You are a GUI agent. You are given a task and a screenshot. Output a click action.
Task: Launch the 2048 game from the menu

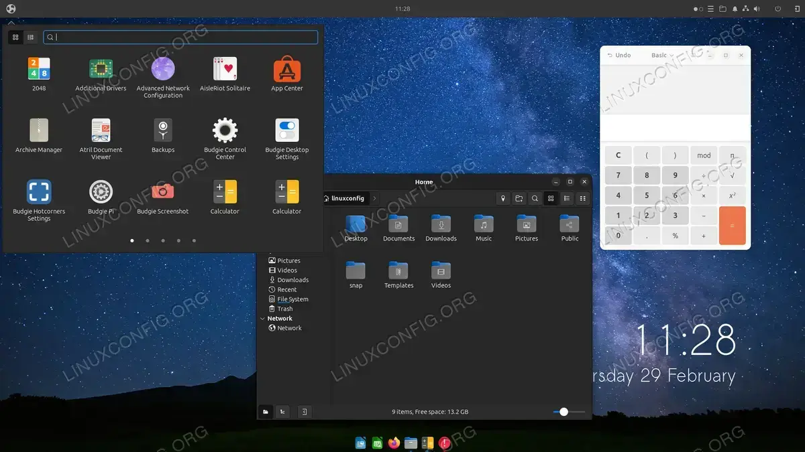click(39, 74)
